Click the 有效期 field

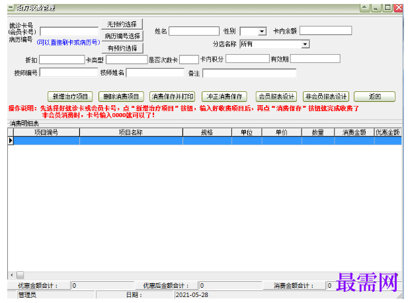(x=315, y=59)
